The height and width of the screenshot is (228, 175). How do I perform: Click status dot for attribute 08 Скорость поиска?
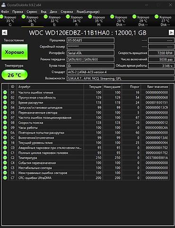pyautogui.click(x=5, y=123)
